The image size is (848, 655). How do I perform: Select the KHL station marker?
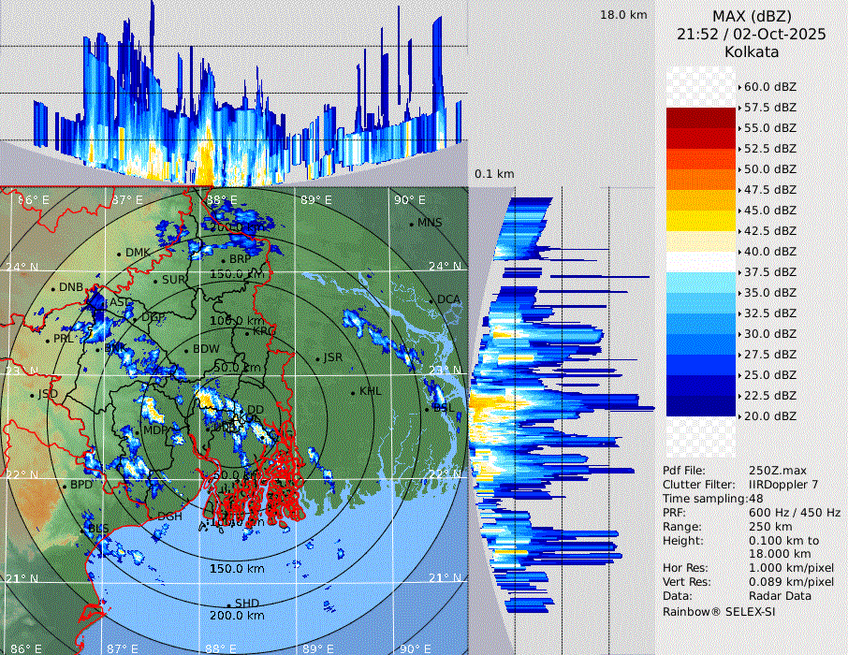pyautogui.click(x=353, y=392)
